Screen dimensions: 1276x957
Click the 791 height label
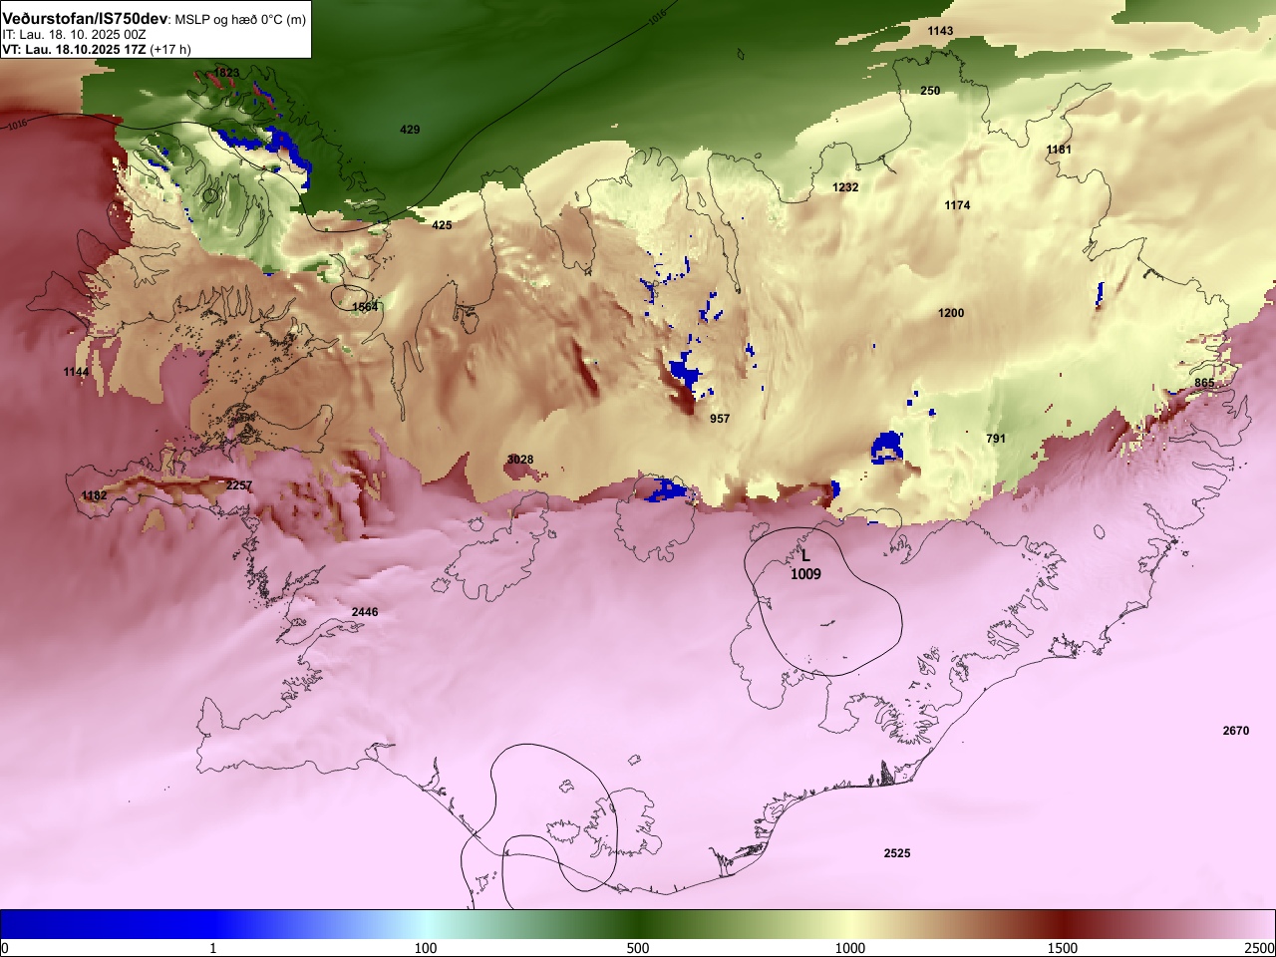coord(996,439)
